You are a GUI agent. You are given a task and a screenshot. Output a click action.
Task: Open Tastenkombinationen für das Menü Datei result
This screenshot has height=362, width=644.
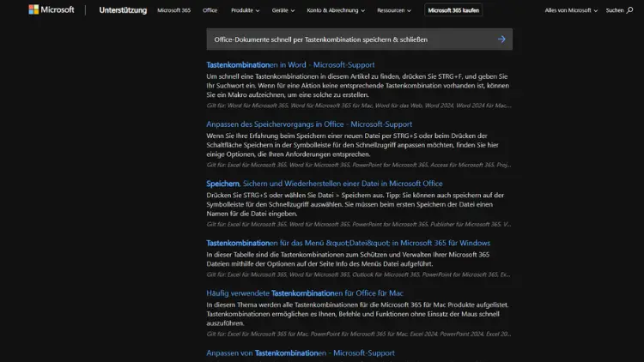[349, 243]
